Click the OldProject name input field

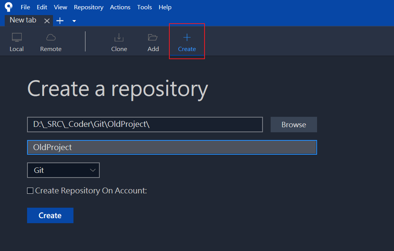172,147
